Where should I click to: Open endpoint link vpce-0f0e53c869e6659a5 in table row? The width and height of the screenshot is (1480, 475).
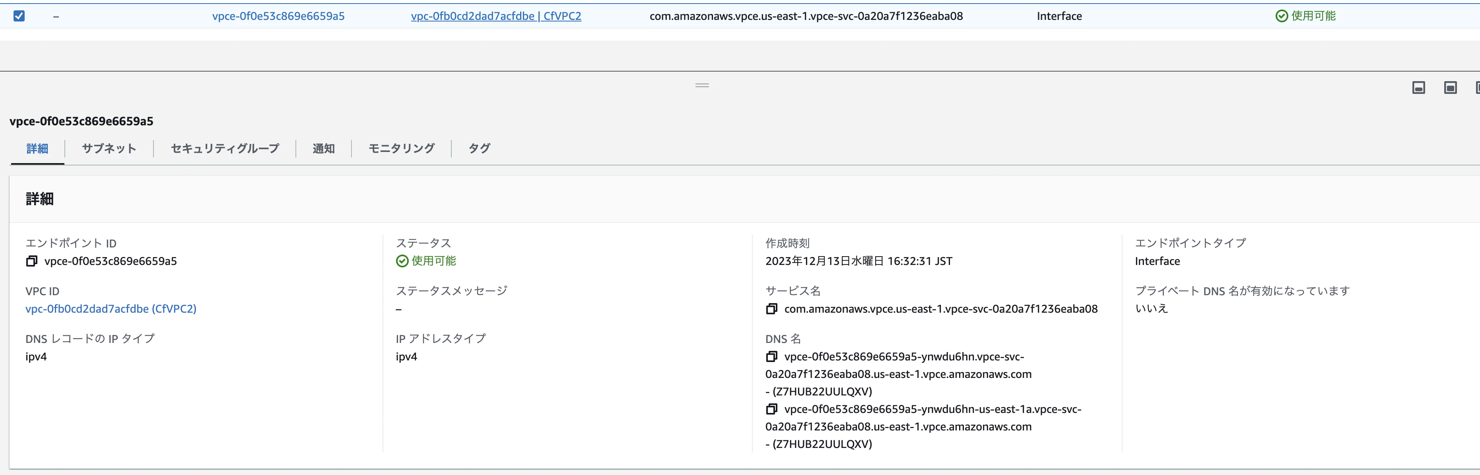pos(278,16)
